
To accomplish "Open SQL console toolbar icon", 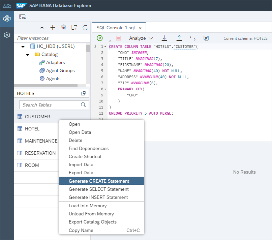I will click(22, 17).
